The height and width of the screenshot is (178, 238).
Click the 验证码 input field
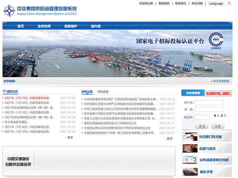pyautogui.click(x=202, y=117)
